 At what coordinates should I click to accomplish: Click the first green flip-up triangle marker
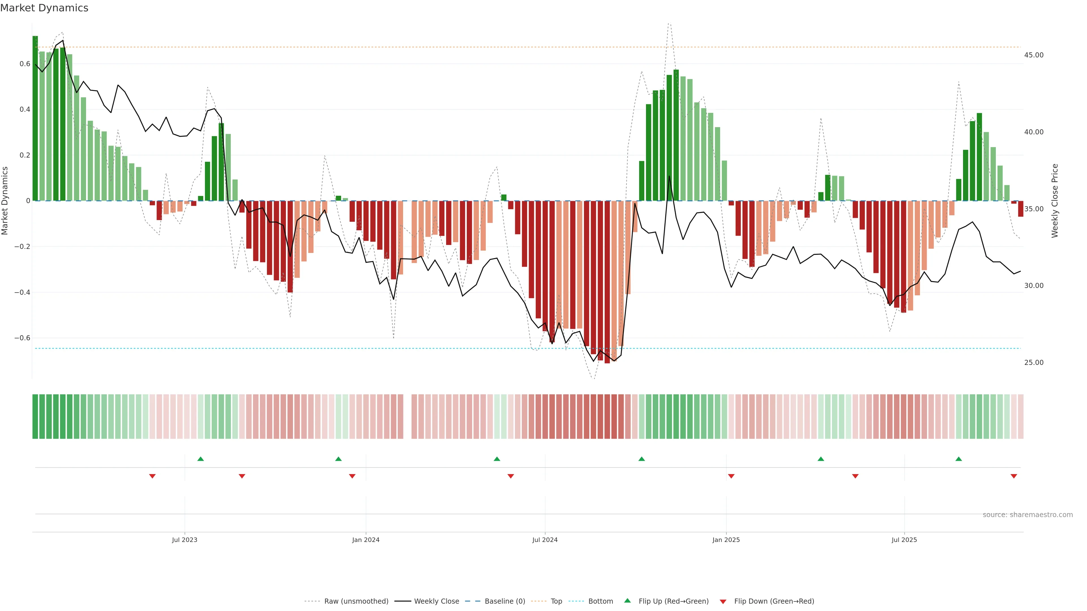[200, 459]
